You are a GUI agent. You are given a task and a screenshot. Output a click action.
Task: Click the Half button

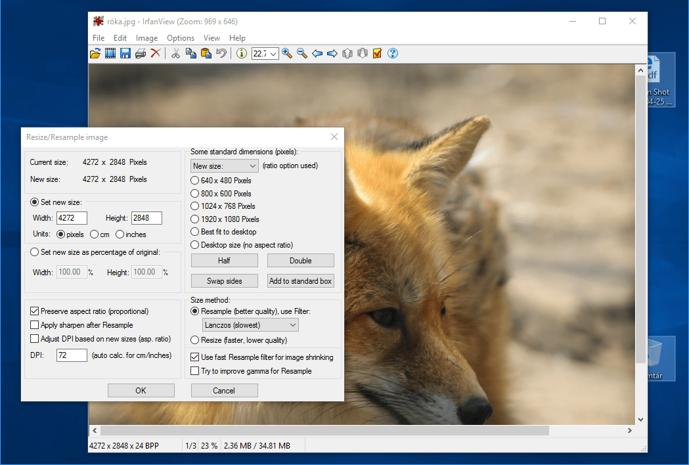coord(224,261)
